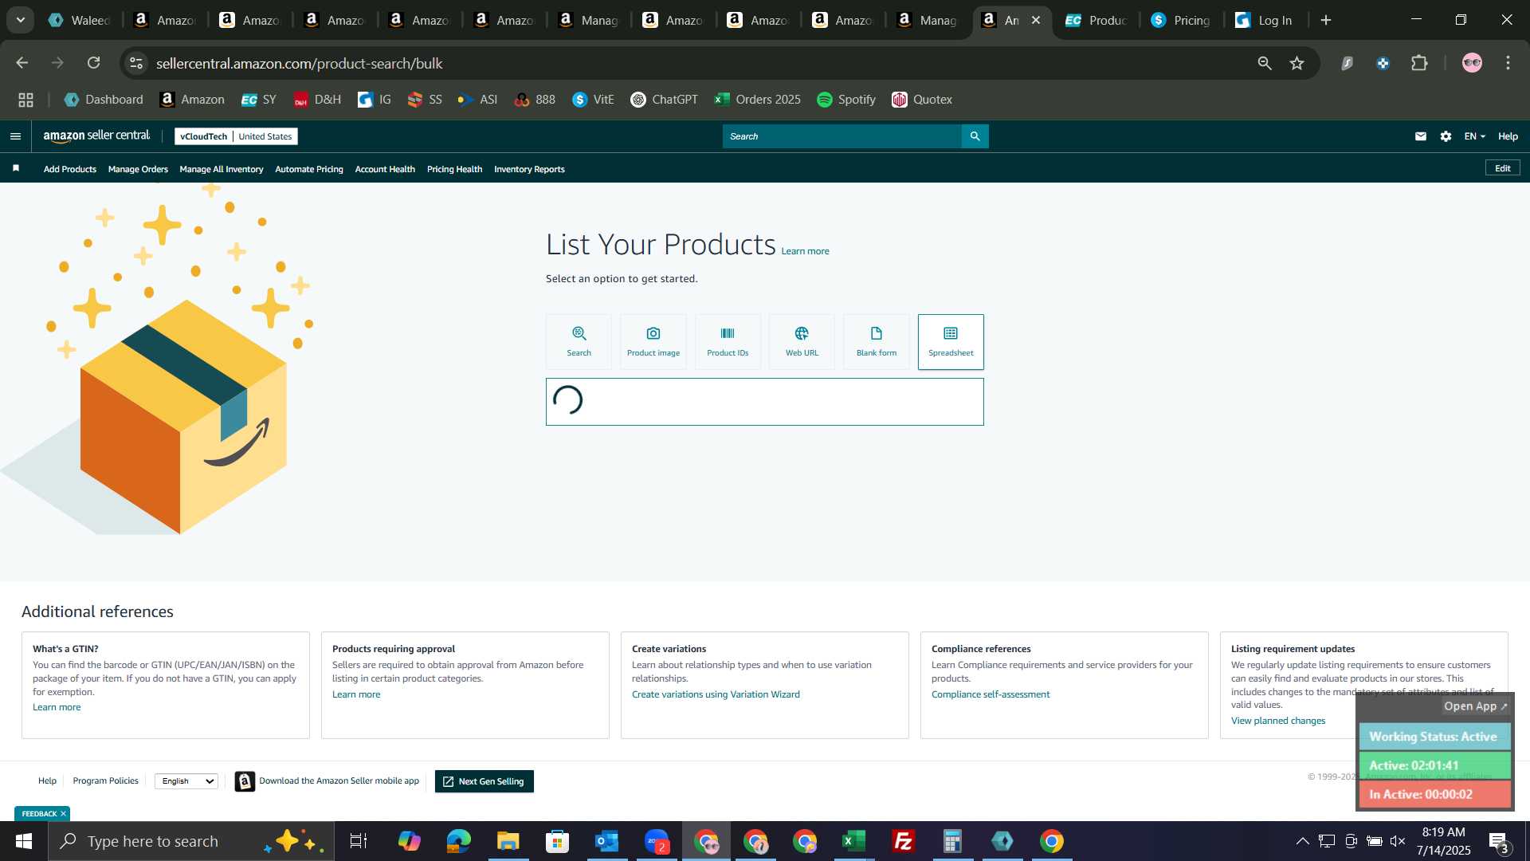
Task: Reload the current browser page
Action: coord(93,63)
